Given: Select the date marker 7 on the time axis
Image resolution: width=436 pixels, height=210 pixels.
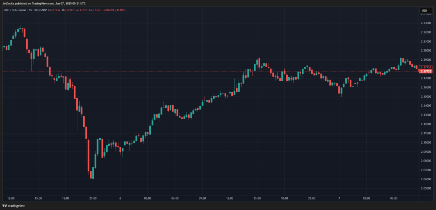Looking at the screenshot, I should coord(339,198).
